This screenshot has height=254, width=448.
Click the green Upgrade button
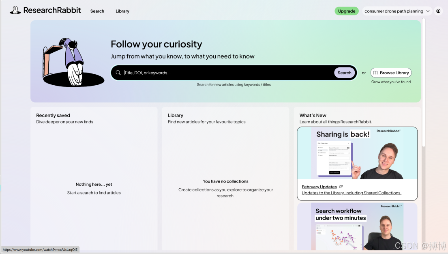(x=347, y=11)
